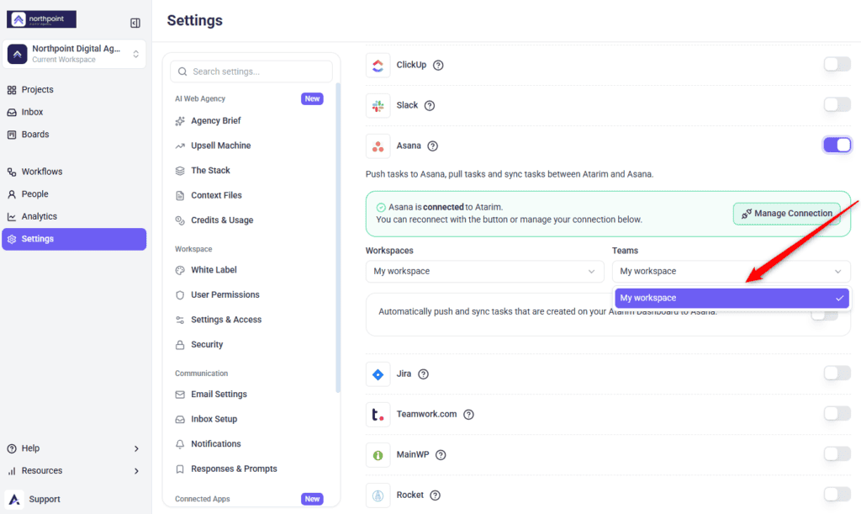The height and width of the screenshot is (514, 861).
Task: Click the Security padlock icon
Action: (180, 345)
